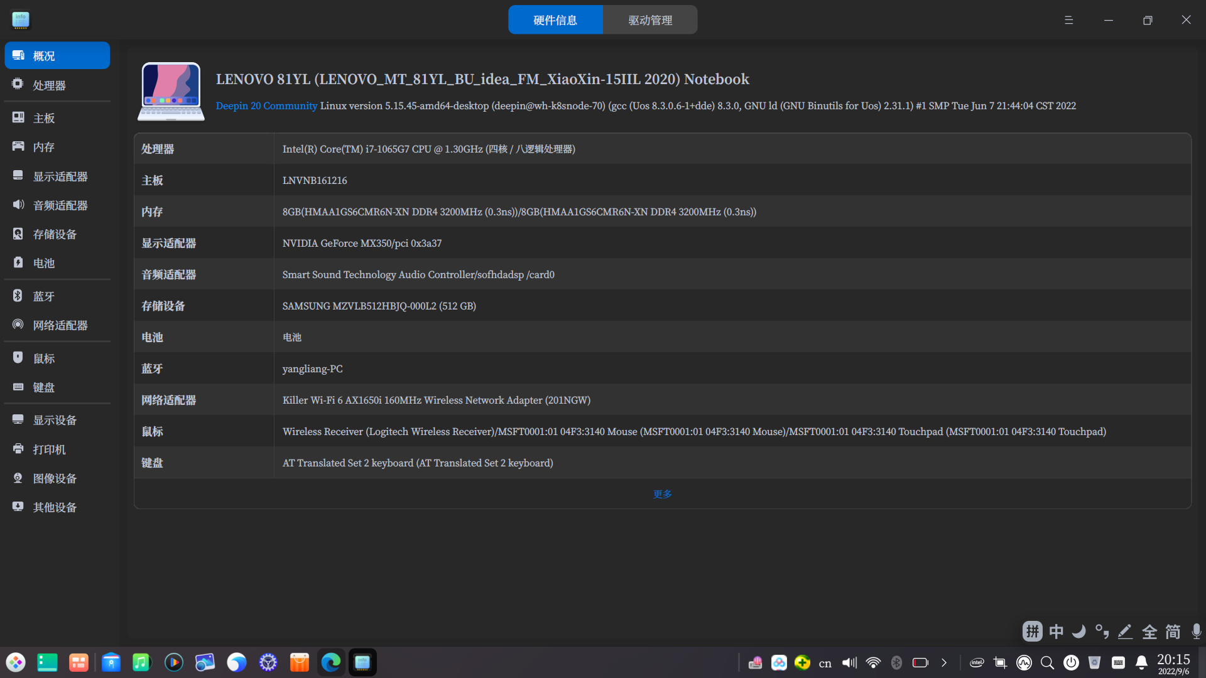Screen dimensions: 1206x678
Task: Open the hamburger main menu
Action: point(1068,20)
